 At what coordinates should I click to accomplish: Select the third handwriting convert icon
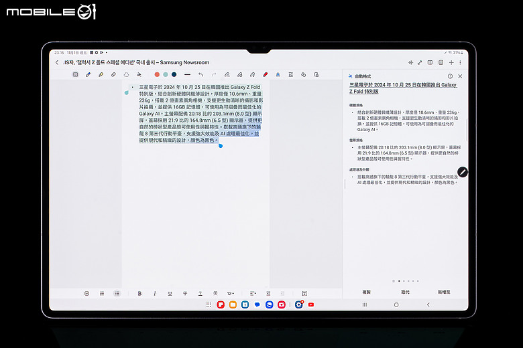(253, 74)
